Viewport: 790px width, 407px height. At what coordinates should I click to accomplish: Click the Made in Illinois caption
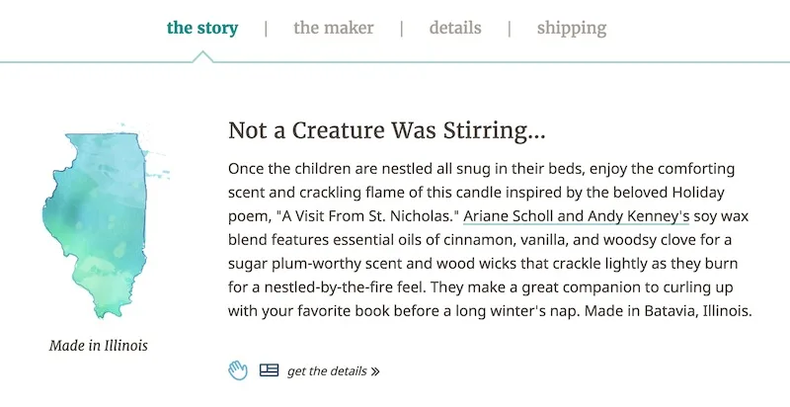click(99, 346)
